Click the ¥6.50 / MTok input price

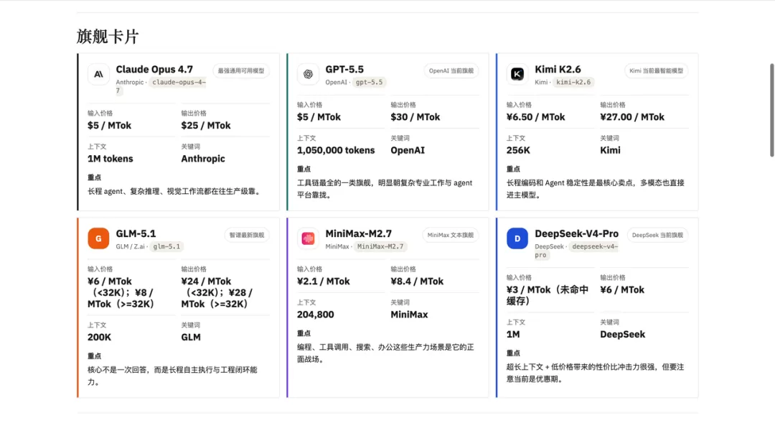(535, 117)
